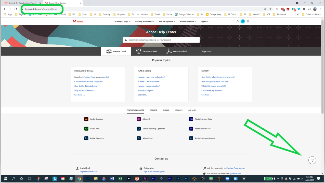
Task: Open 'How do I cancel my trial or plan?'
Action: [x=151, y=77]
